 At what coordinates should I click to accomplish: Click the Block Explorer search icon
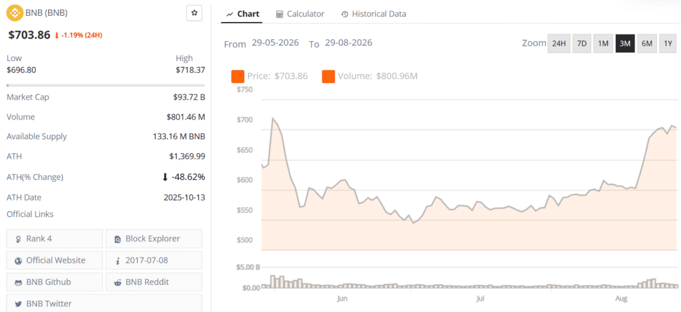click(x=117, y=239)
